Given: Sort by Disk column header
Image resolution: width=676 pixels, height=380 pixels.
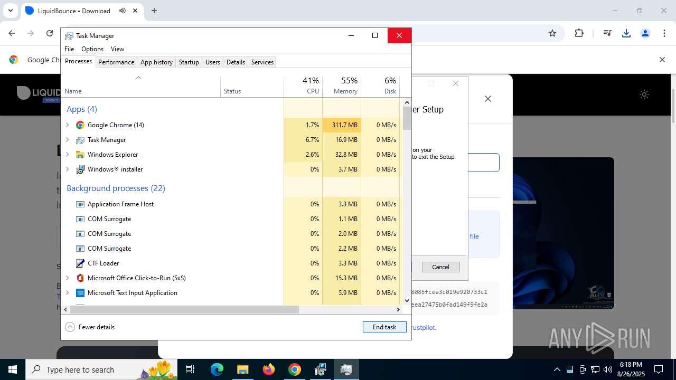Looking at the screenshot, I should [380, 86].
